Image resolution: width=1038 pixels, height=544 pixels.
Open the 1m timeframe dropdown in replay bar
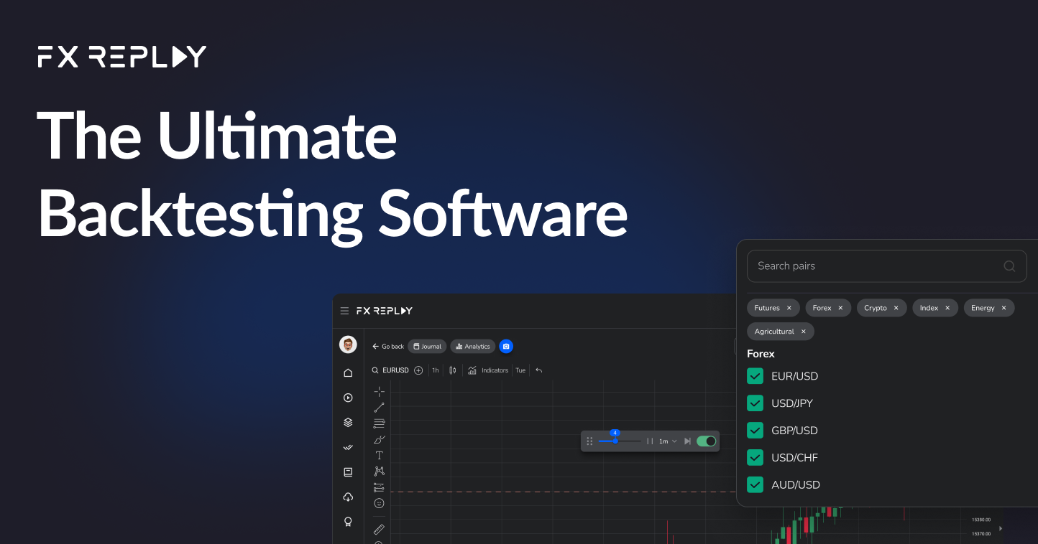click(x=666, y=441)
